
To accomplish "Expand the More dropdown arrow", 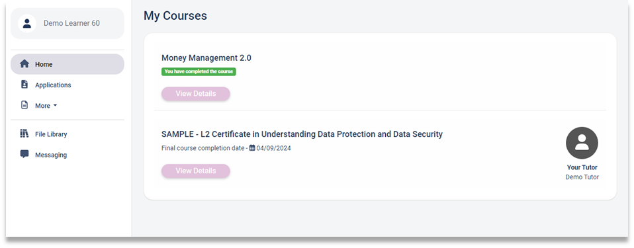I will click(x=56, y=105).
